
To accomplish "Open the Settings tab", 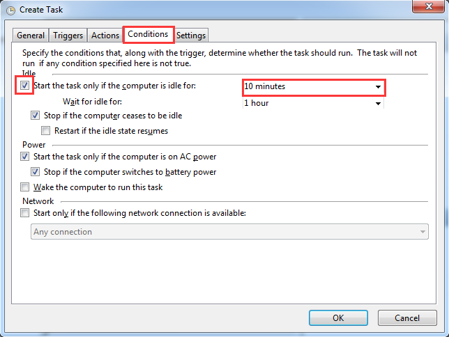I will click(191, 36).
